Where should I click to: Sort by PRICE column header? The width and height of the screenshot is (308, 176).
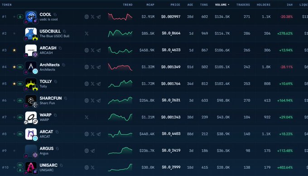(x=175, y=5)
